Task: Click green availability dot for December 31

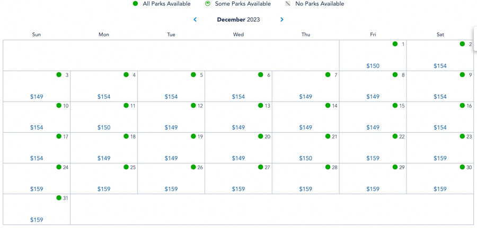Action: [x=59, y=198]
